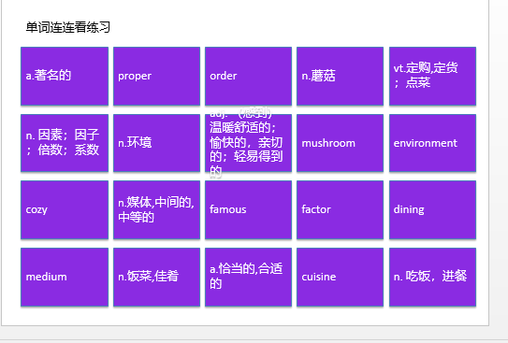Select the 'mushroom' word card
This screenshot has width=508, height=343.
pos(340,143)
